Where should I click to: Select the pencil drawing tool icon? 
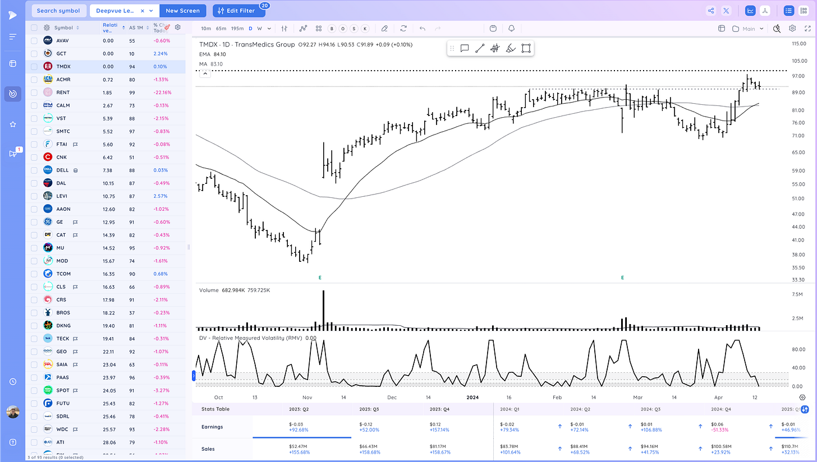(x=384, y=29)
